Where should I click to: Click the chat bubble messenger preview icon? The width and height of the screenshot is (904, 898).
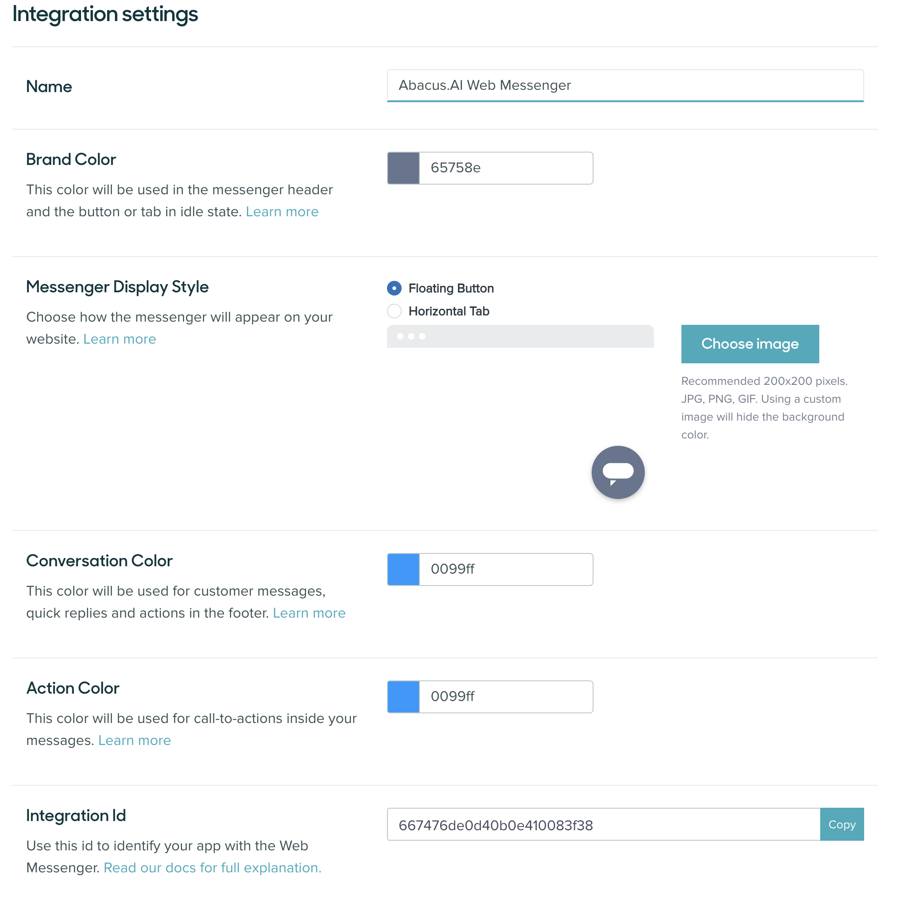pyautogui.click(x=618, y=472)
